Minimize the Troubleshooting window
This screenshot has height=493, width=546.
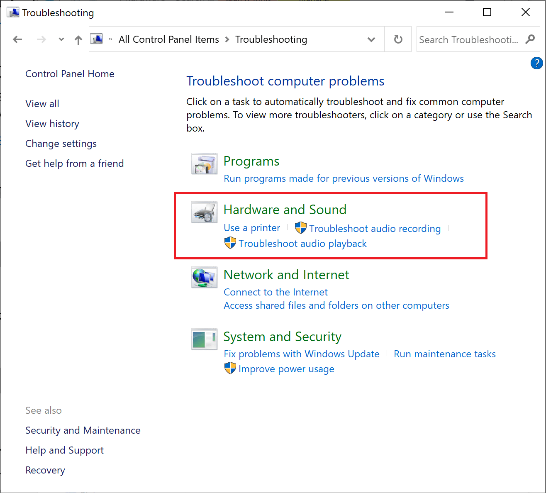(x=449, y=12)
